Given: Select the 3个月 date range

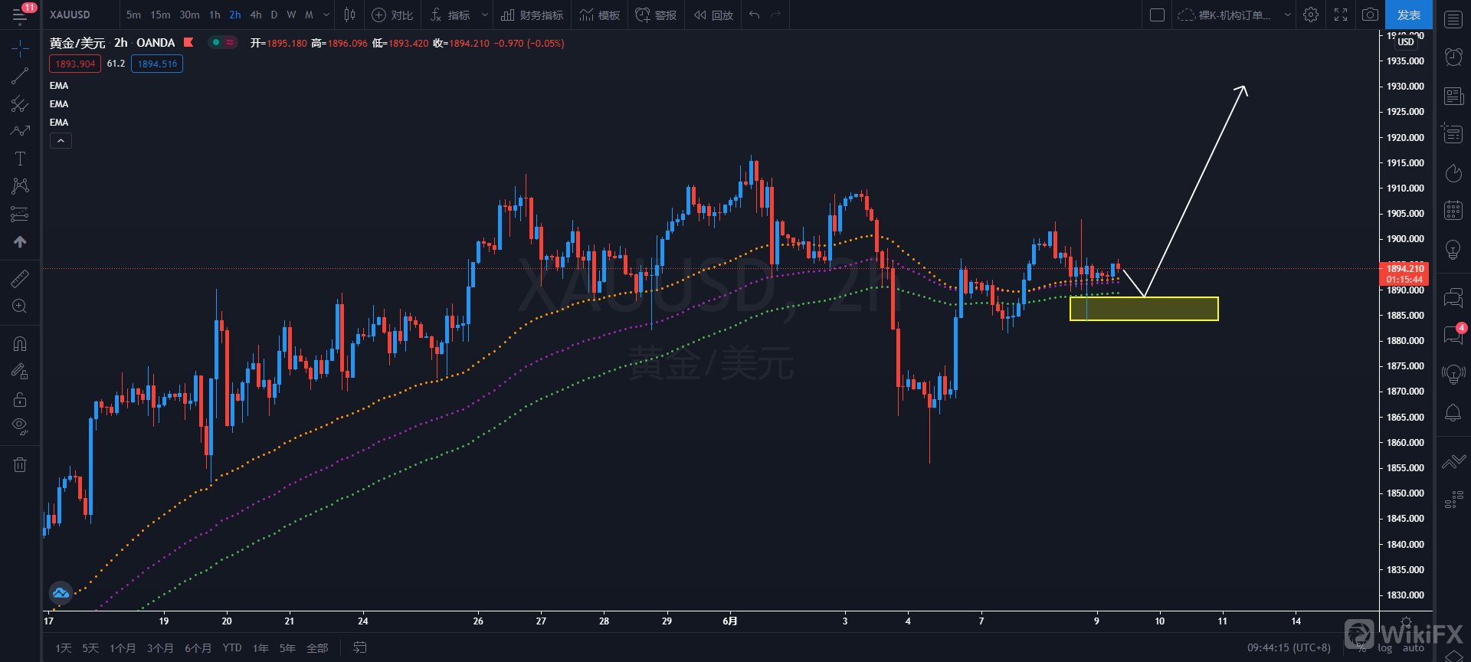Looking at the screenshot, I should (160, 648).
